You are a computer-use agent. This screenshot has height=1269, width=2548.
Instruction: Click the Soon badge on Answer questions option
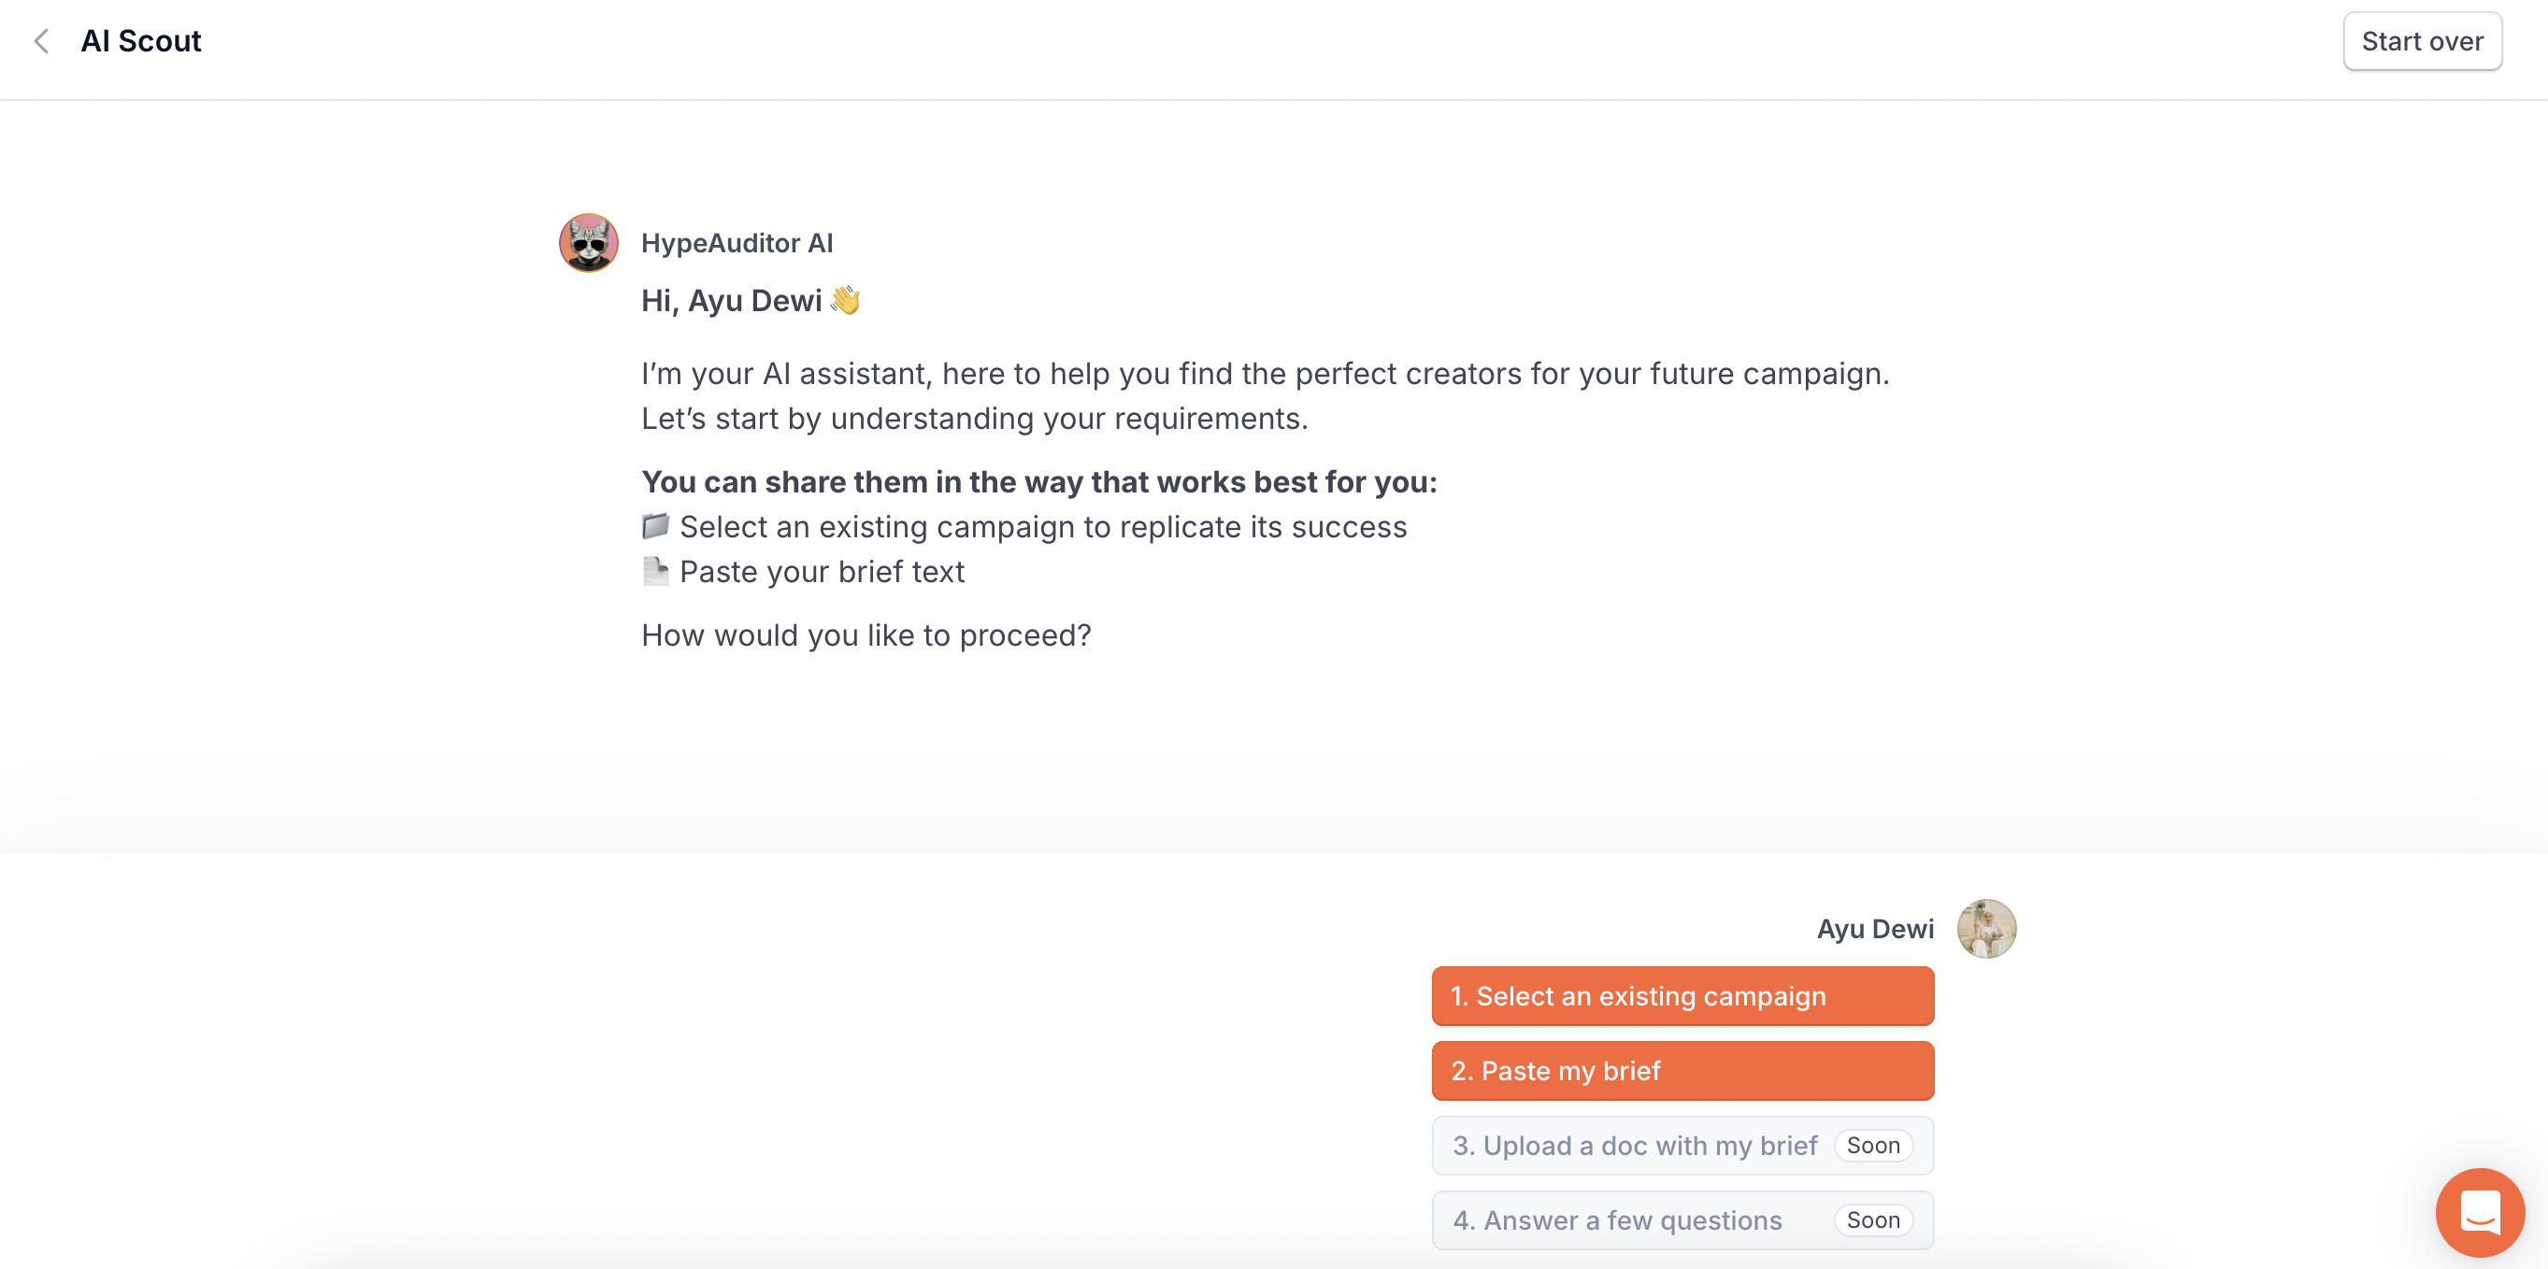[x=1872, y=1220]
